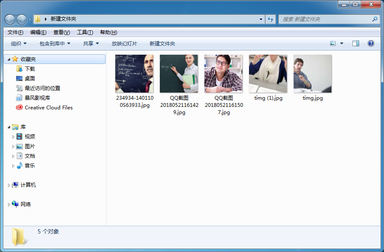Viewport: 384px width, 252px height.
Task: Open the 文件(F) menu
Action: click(x=16, y=32)
